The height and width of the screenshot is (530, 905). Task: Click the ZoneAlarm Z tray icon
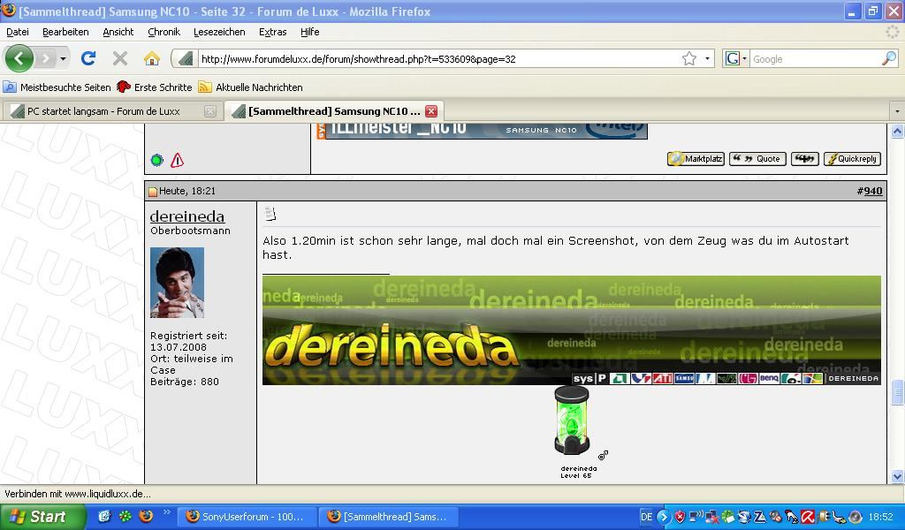[759, 517]
